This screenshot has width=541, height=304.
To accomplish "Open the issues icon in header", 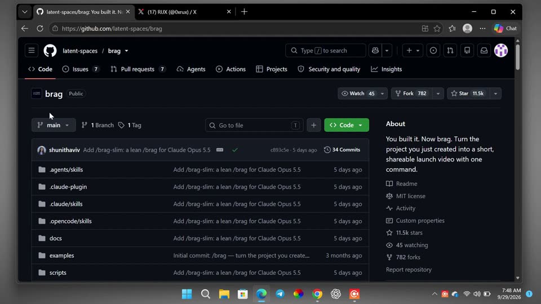I will click(x=433, y=51).
